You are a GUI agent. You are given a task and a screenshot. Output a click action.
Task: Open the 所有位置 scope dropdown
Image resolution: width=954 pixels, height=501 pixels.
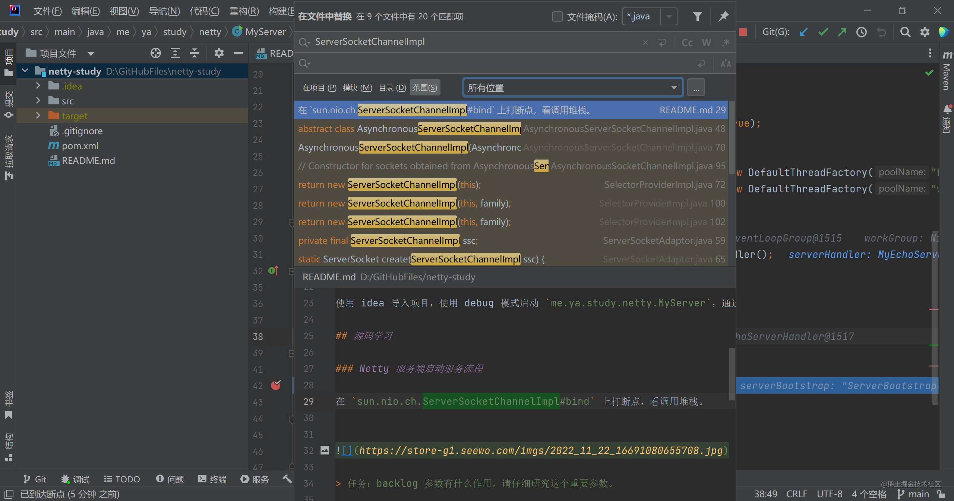tap(573, 88)
